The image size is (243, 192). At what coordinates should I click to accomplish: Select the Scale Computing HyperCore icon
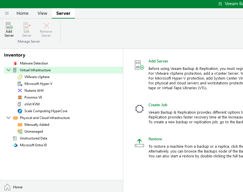coord(20,111)
